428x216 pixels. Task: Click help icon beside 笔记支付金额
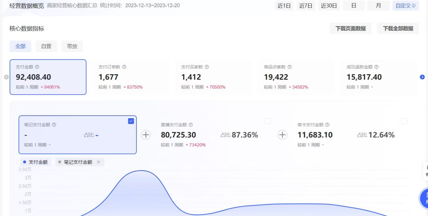coord(54,125)
